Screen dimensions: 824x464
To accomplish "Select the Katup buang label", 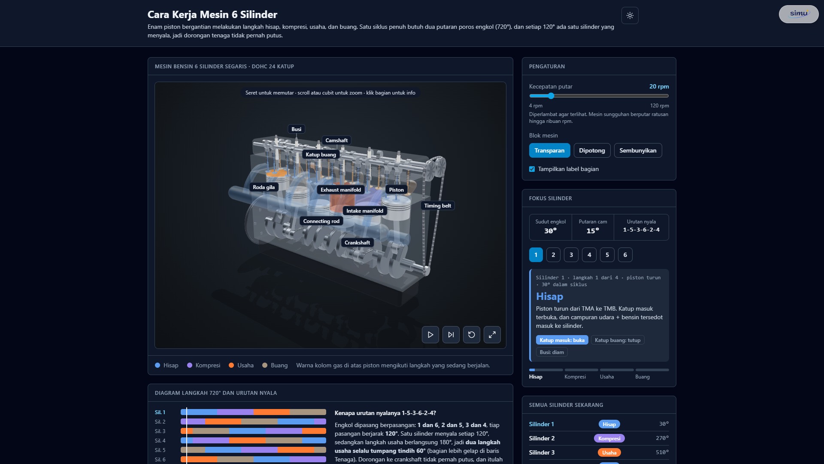I will [x=321, y=155].
